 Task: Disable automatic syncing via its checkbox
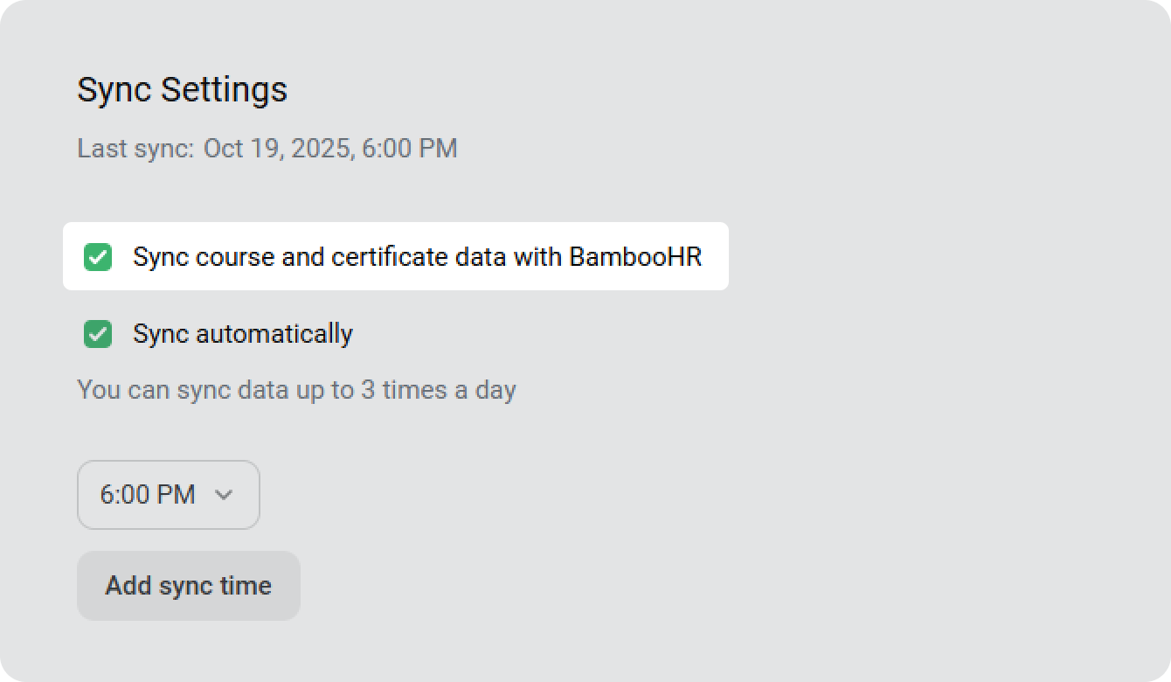[98, 334]
